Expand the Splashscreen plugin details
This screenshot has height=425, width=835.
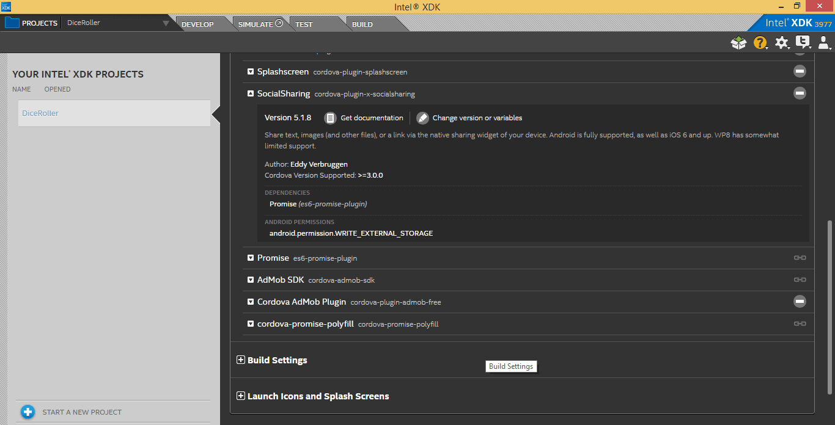[x=251, y=72]
